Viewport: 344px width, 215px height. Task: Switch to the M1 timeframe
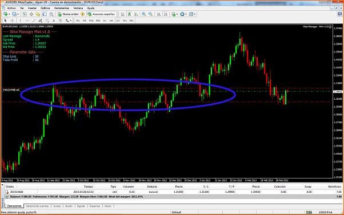pyautogui.click(x=78, y=21)
